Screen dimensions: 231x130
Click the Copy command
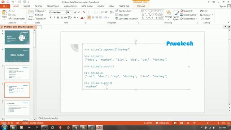12,15
